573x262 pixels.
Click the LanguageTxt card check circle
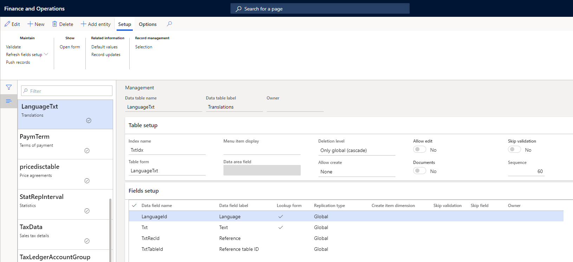tap(89, 120)
